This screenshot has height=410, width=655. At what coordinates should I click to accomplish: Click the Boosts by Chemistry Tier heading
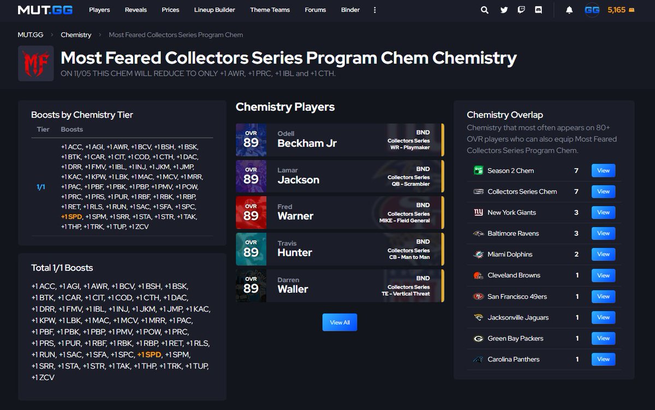[82, 115]
